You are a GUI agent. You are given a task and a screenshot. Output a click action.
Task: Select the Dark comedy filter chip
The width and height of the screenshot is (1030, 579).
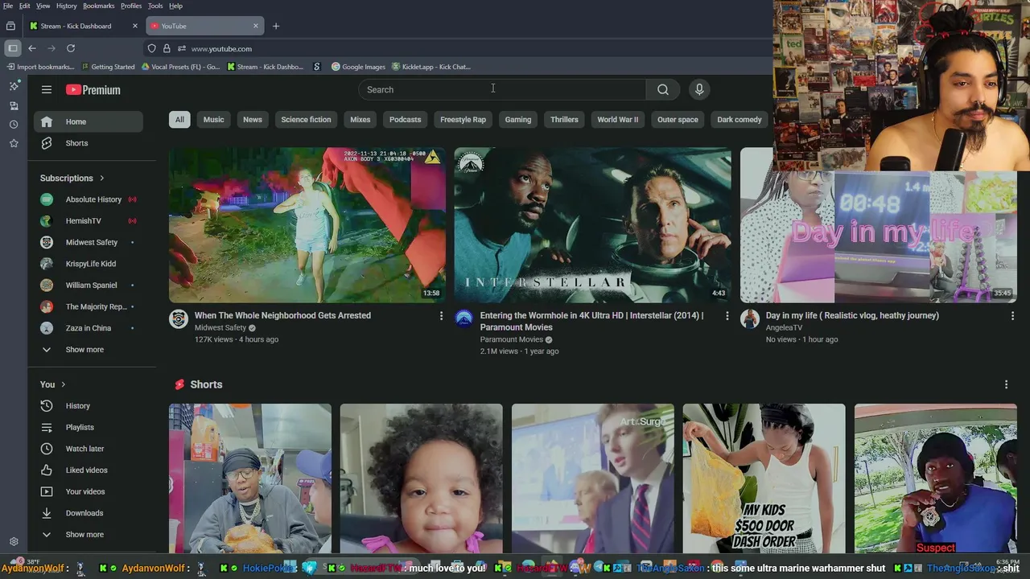tap(739, 120)
